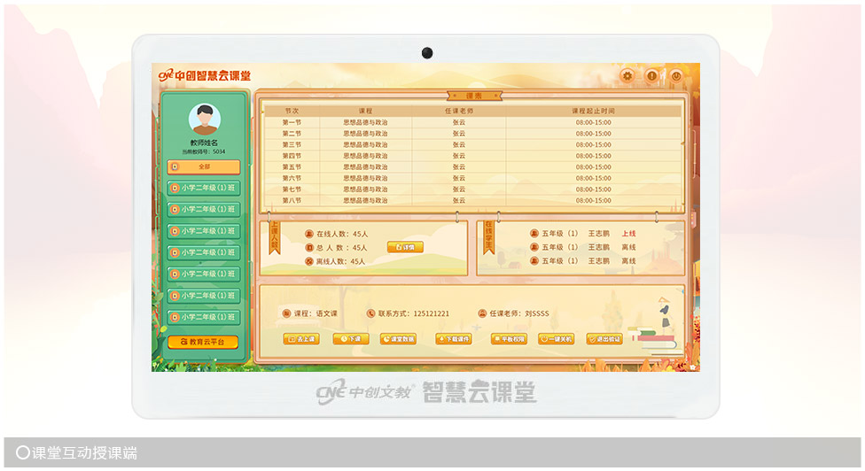Select the 全部 class filter

point(204,166)
